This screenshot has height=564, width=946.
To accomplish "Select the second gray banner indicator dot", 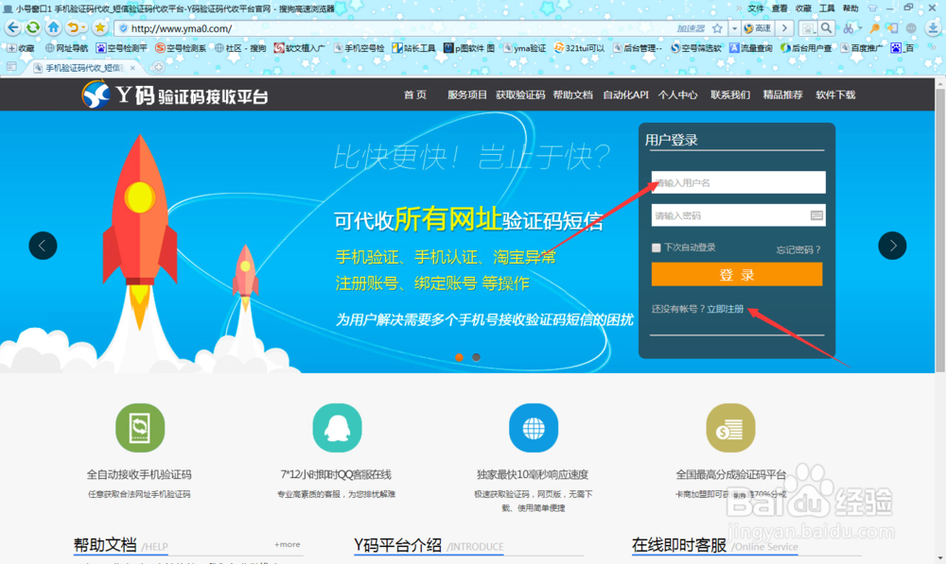I will tap(476, 357).
